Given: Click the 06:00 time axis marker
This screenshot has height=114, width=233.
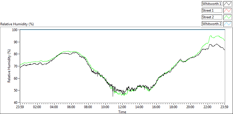Looking at the screenshot, I should tap(71, 107).
